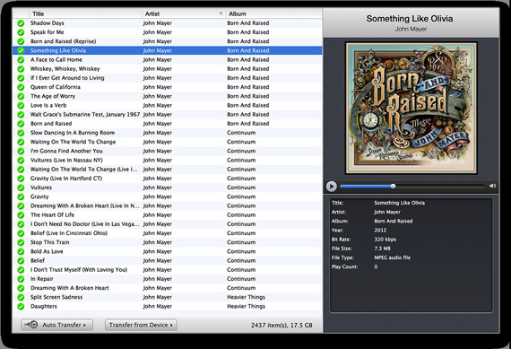This screenshot has width=511, height=349.
Task: Toggle check beside Whiskey, Whiskey, Whiskey
Action: tap(21, 69)
